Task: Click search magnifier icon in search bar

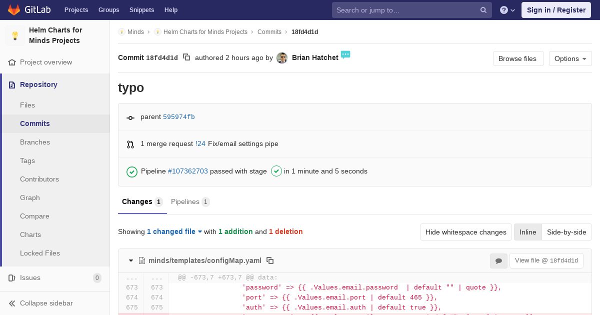Action: pyautogui.click(x=483, y=10)
